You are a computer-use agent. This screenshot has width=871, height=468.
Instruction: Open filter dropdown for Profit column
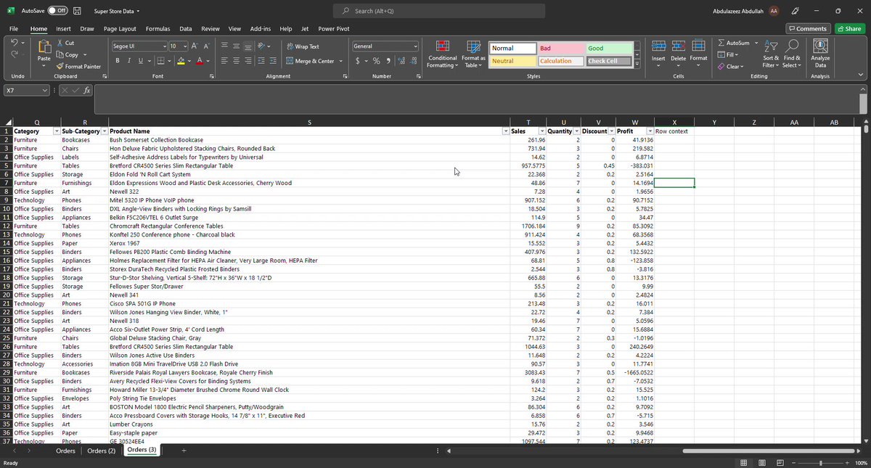(650, 131)
